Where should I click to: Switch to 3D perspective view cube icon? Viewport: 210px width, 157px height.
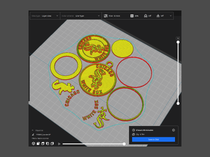point(33,143)
